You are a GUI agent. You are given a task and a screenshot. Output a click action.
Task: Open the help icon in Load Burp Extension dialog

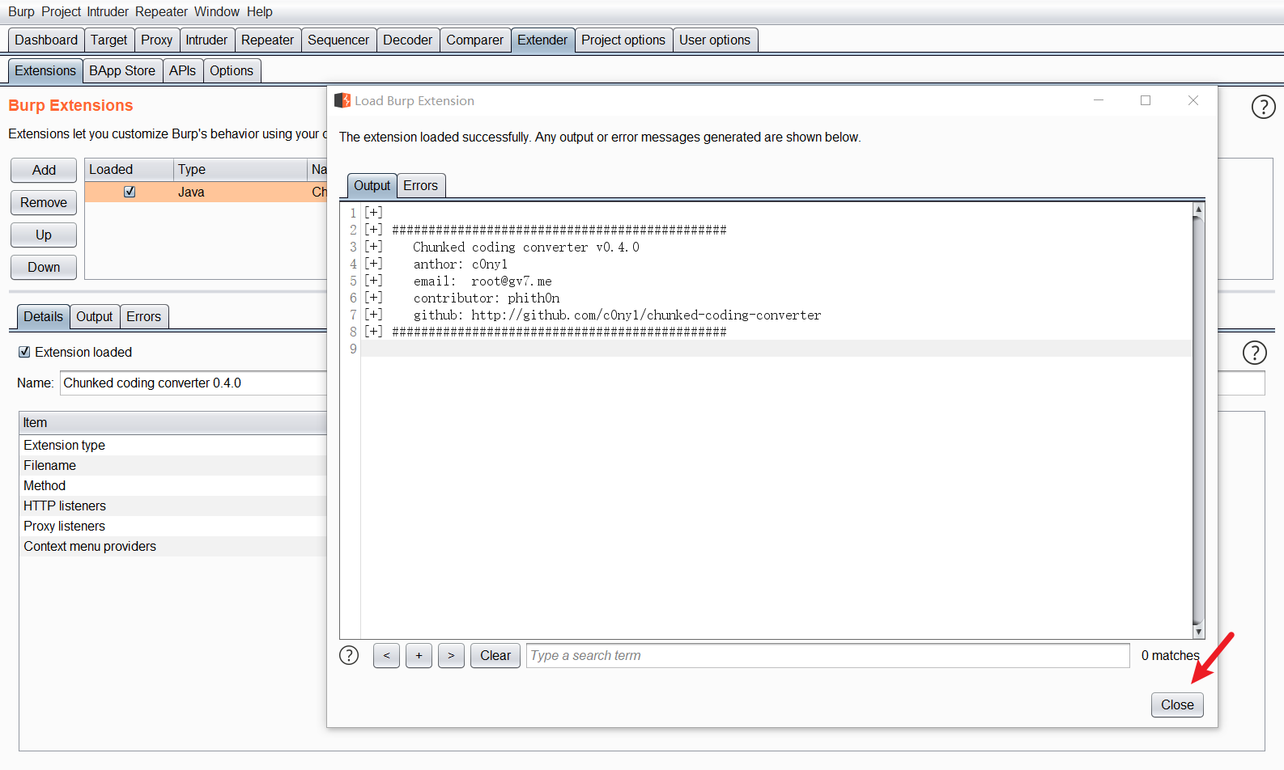tap(349, 655)
